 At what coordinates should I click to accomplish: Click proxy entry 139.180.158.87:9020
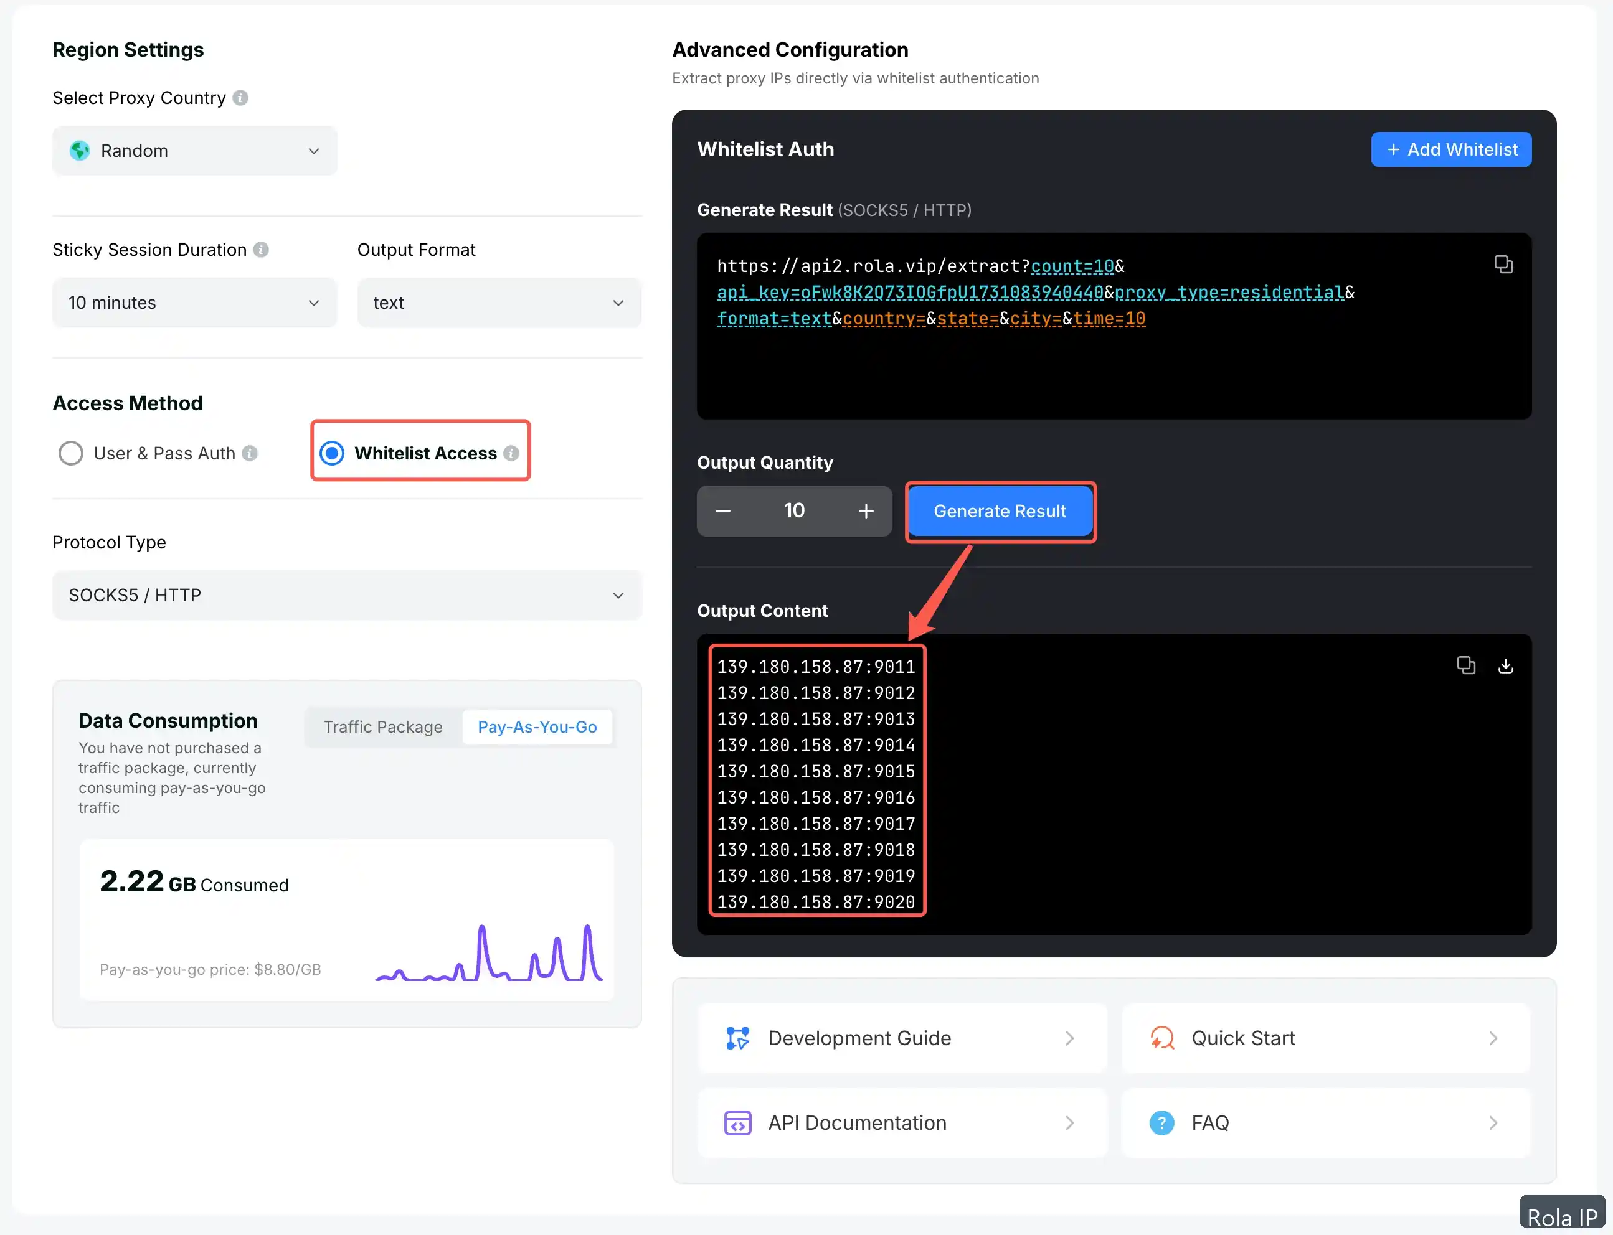pos(816,902)
